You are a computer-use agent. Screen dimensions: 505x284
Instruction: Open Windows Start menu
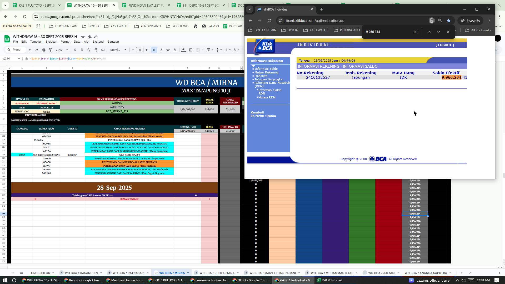pos(4,280)
